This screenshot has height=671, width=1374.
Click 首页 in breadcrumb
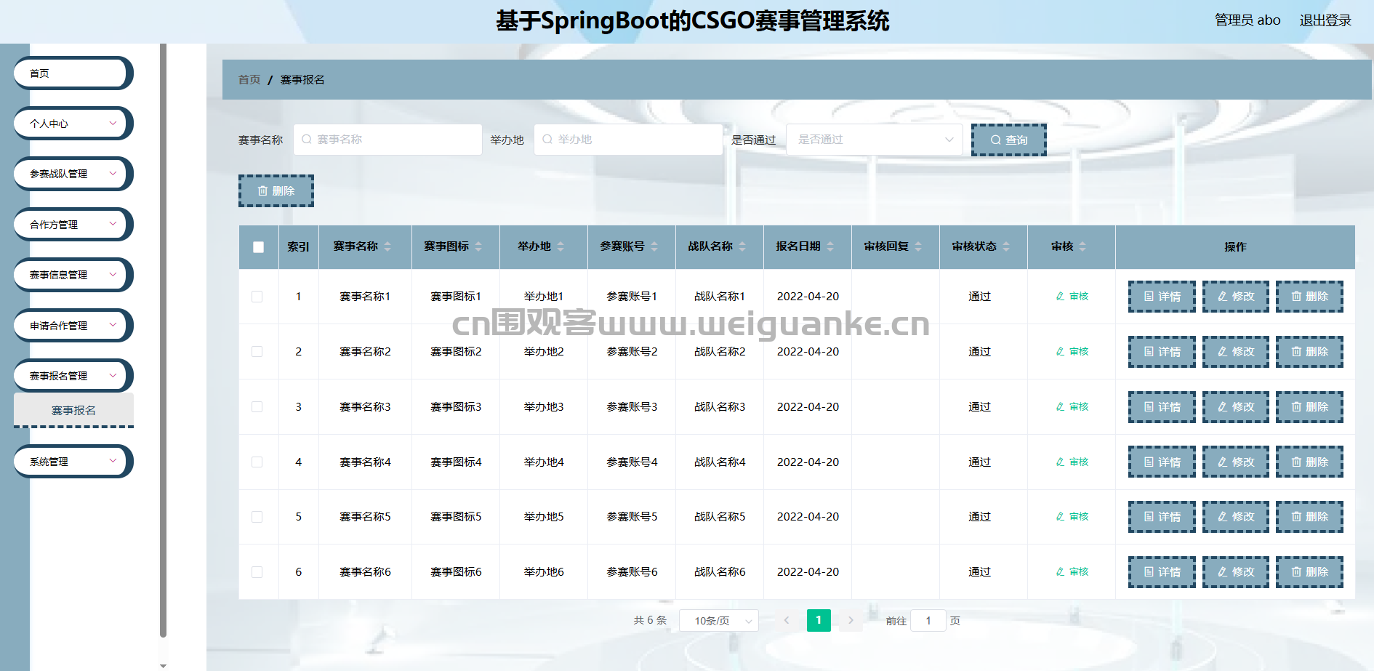coord(249,79)
